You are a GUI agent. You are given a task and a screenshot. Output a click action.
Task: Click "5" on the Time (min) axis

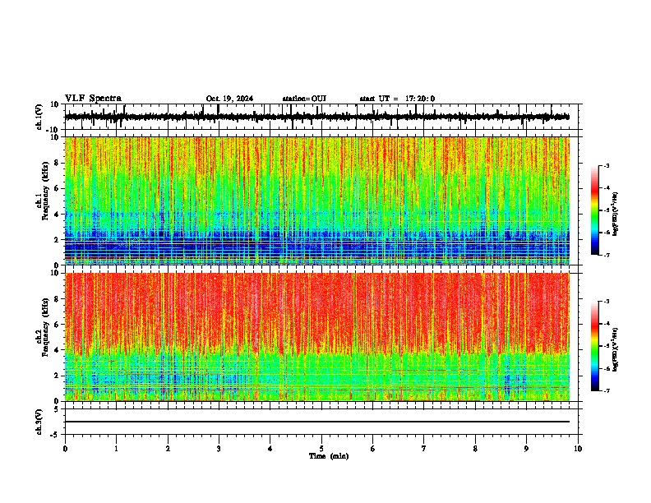click(321, 449)
